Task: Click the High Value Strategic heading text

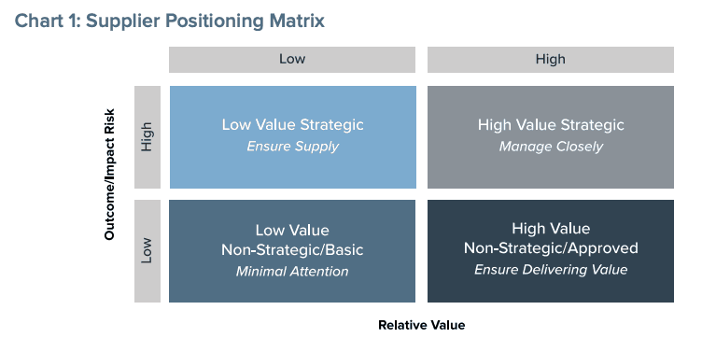Action: click(551, 124)
